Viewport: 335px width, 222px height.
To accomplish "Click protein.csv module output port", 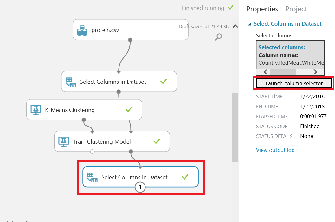I will click(130, 40).
